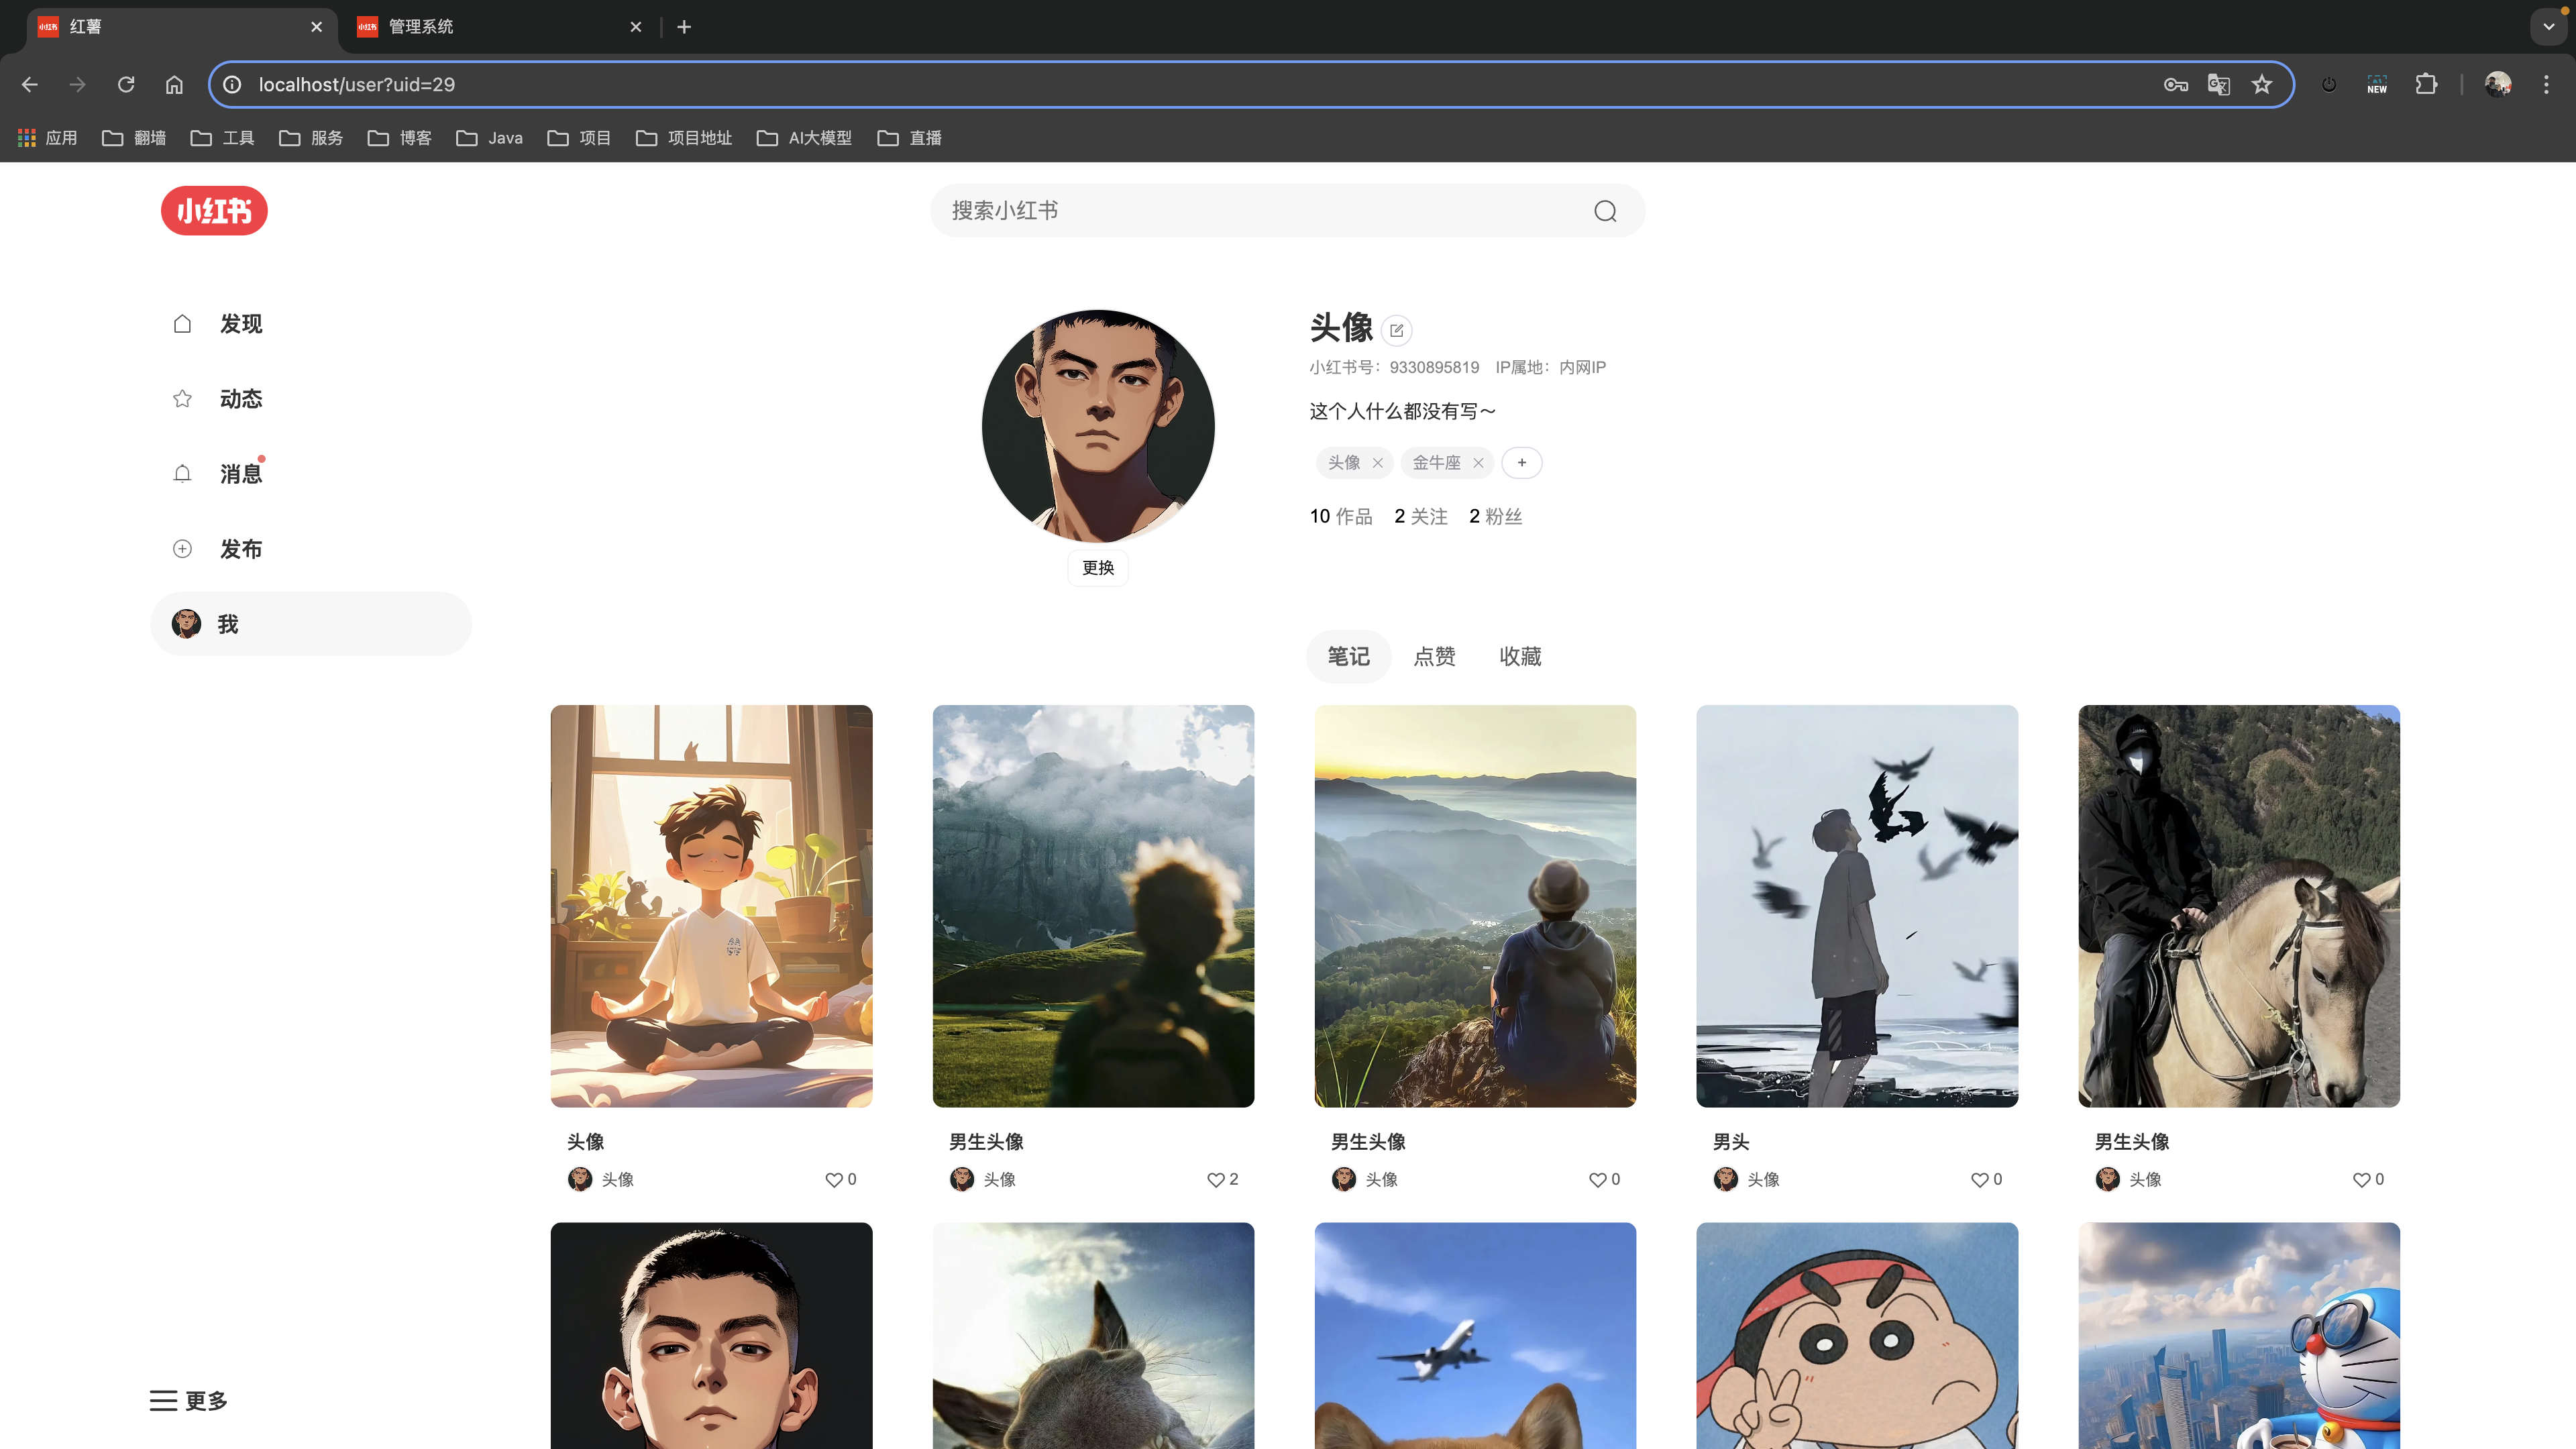Open the 工具 bookmark folder
The image size is (2576, 1449).
(223, 138)
